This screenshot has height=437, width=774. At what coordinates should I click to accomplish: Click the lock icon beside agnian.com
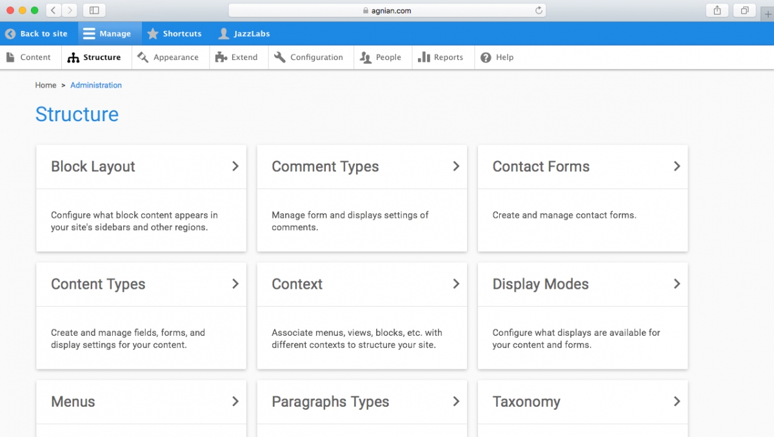tap(365, 10)
